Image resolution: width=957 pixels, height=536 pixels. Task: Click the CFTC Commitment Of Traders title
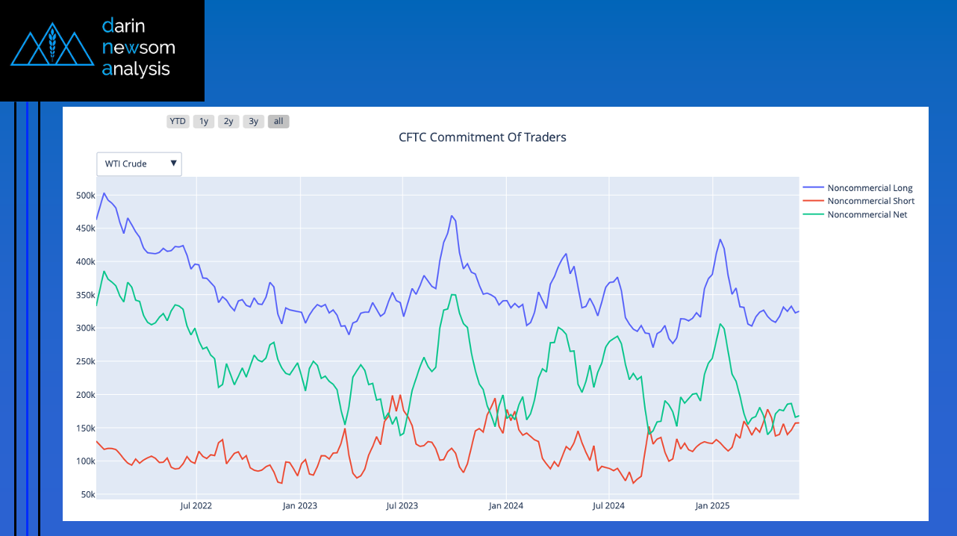[x=482, y=137]
